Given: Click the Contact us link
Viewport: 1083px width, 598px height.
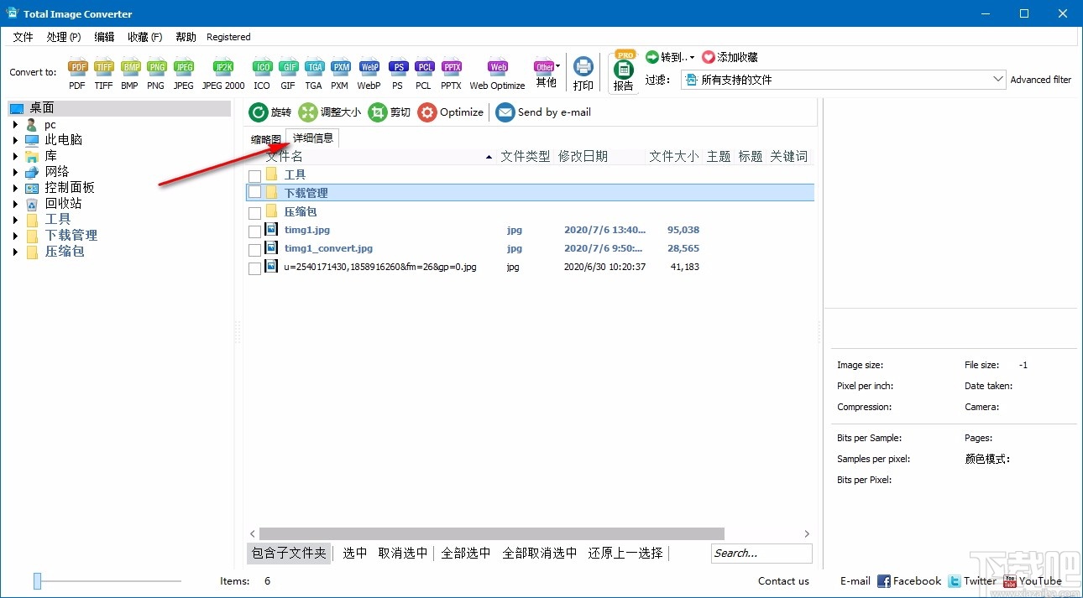Looking at the screenshot, I should click(x=783, y=580).
